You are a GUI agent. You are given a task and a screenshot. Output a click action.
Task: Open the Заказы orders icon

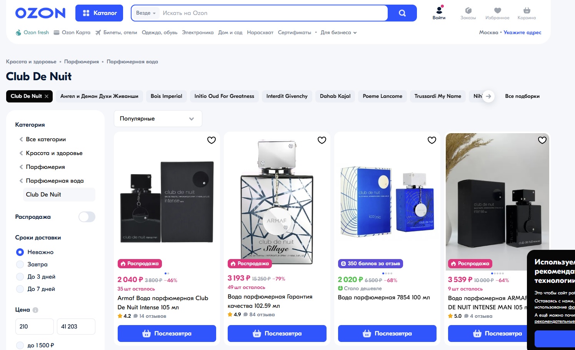[468, 11]
